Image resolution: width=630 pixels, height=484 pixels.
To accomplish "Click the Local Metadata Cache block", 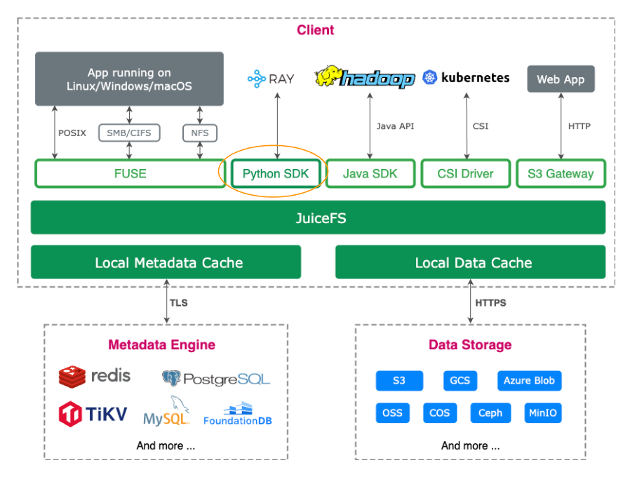I will tap(166, 262).
